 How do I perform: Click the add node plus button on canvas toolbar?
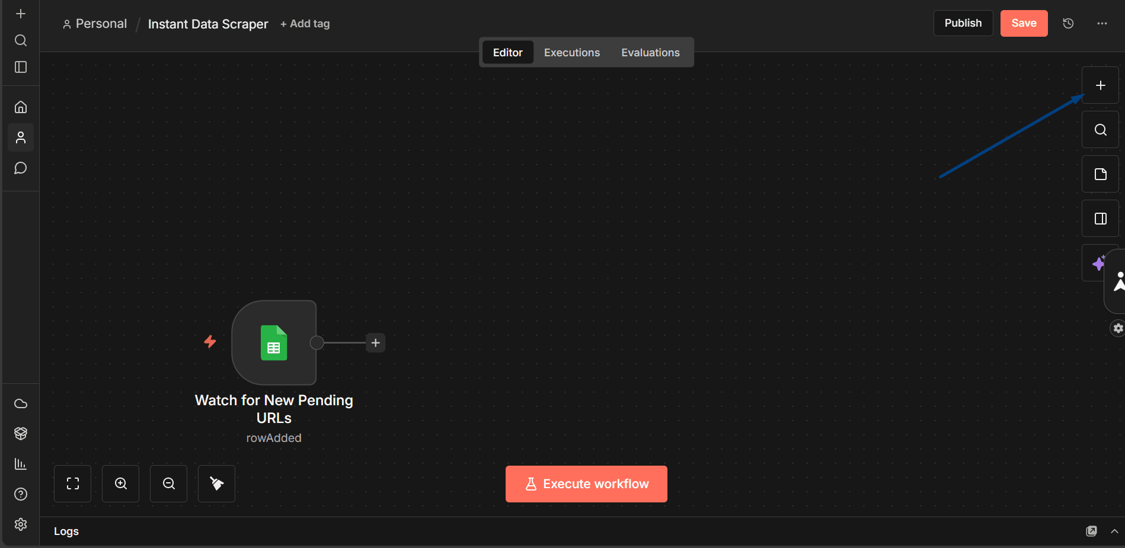pos(1100,85)
